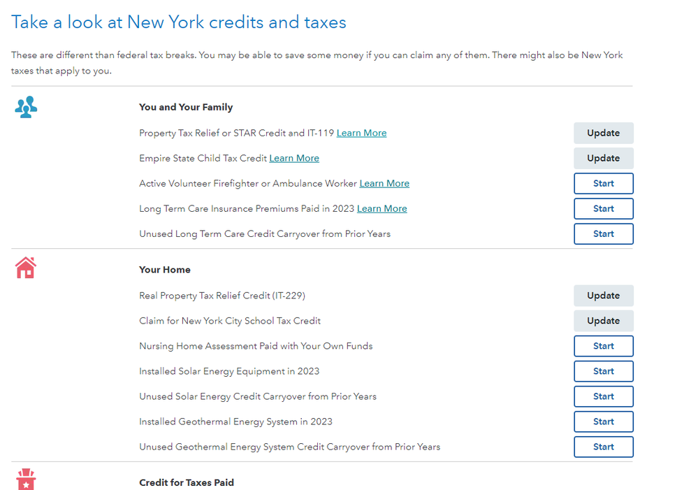Update Property Tax Relief or STAR Credit
Image resolution: width=698 pixels, height=490 pixels.
pos(603,133)
